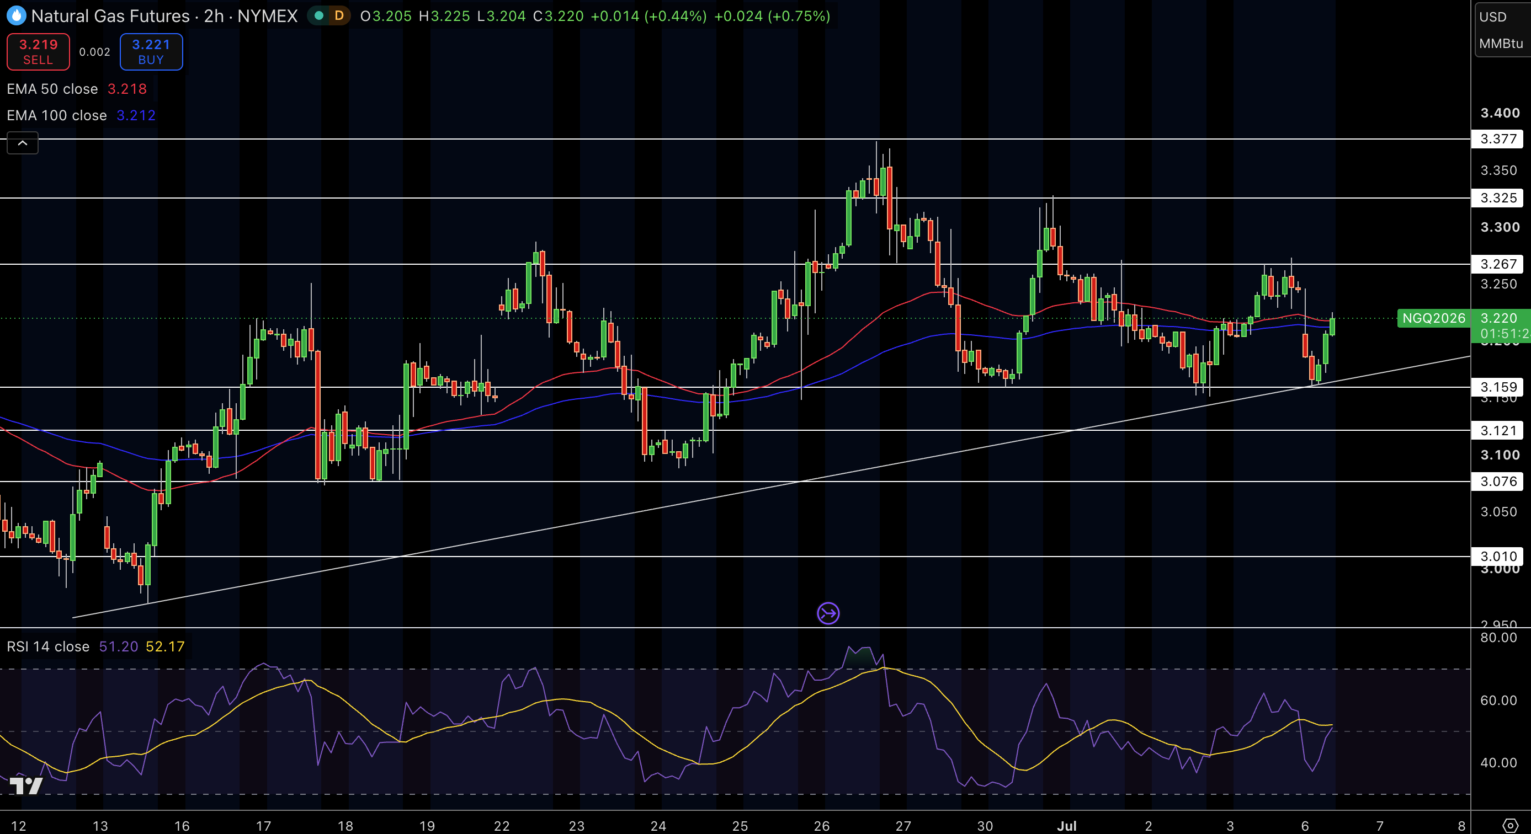Click the Natural Gas flame symbol icon
1531x834 pixels.
[16, 15]
